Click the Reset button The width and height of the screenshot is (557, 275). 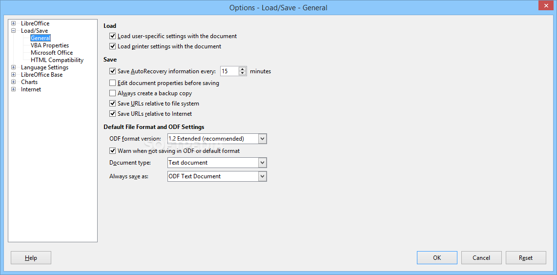[526, 258]
